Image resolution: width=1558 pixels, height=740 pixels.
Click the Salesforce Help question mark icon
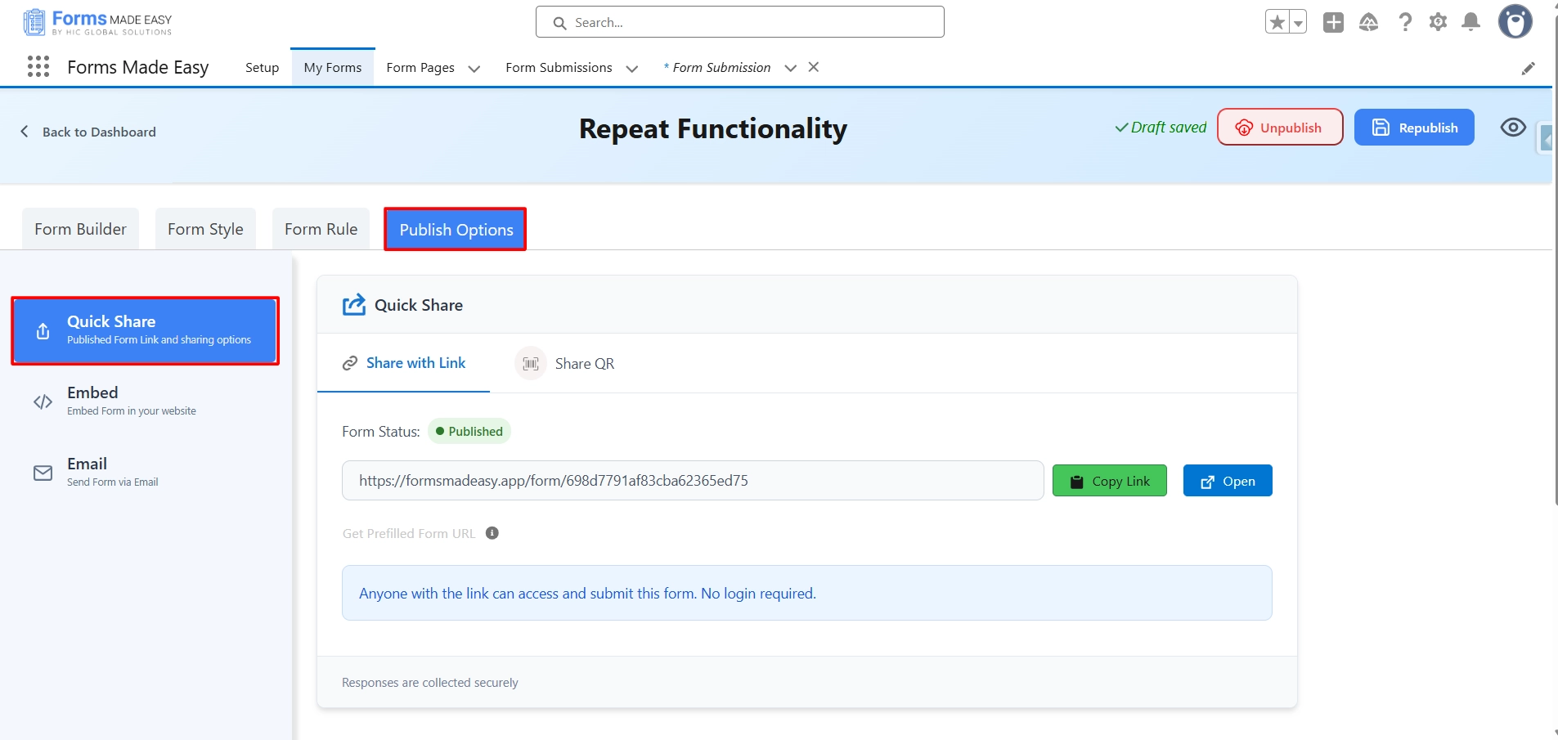pyautogui.click(x=1405, y=22)
